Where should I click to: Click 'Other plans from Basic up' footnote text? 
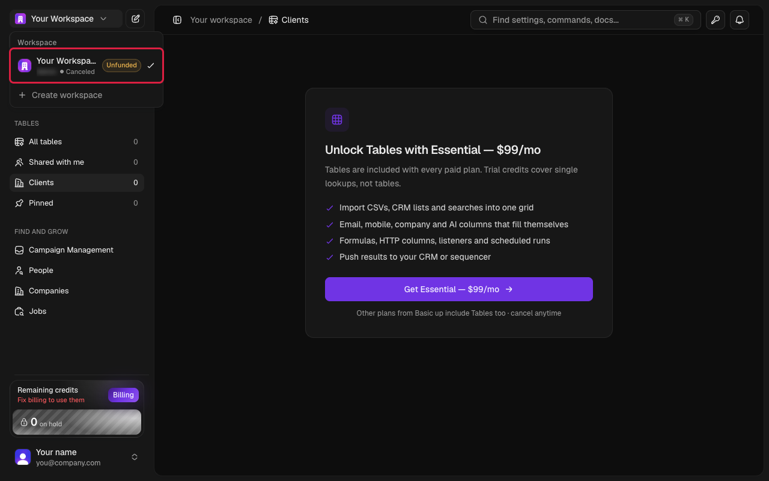pyautogui.click(x=459, y=313)
